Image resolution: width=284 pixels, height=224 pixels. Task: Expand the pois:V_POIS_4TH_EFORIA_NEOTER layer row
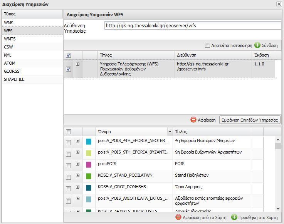[x=78, y=140]
